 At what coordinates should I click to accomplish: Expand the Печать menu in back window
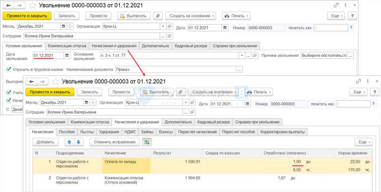click(x=236, y=16)
